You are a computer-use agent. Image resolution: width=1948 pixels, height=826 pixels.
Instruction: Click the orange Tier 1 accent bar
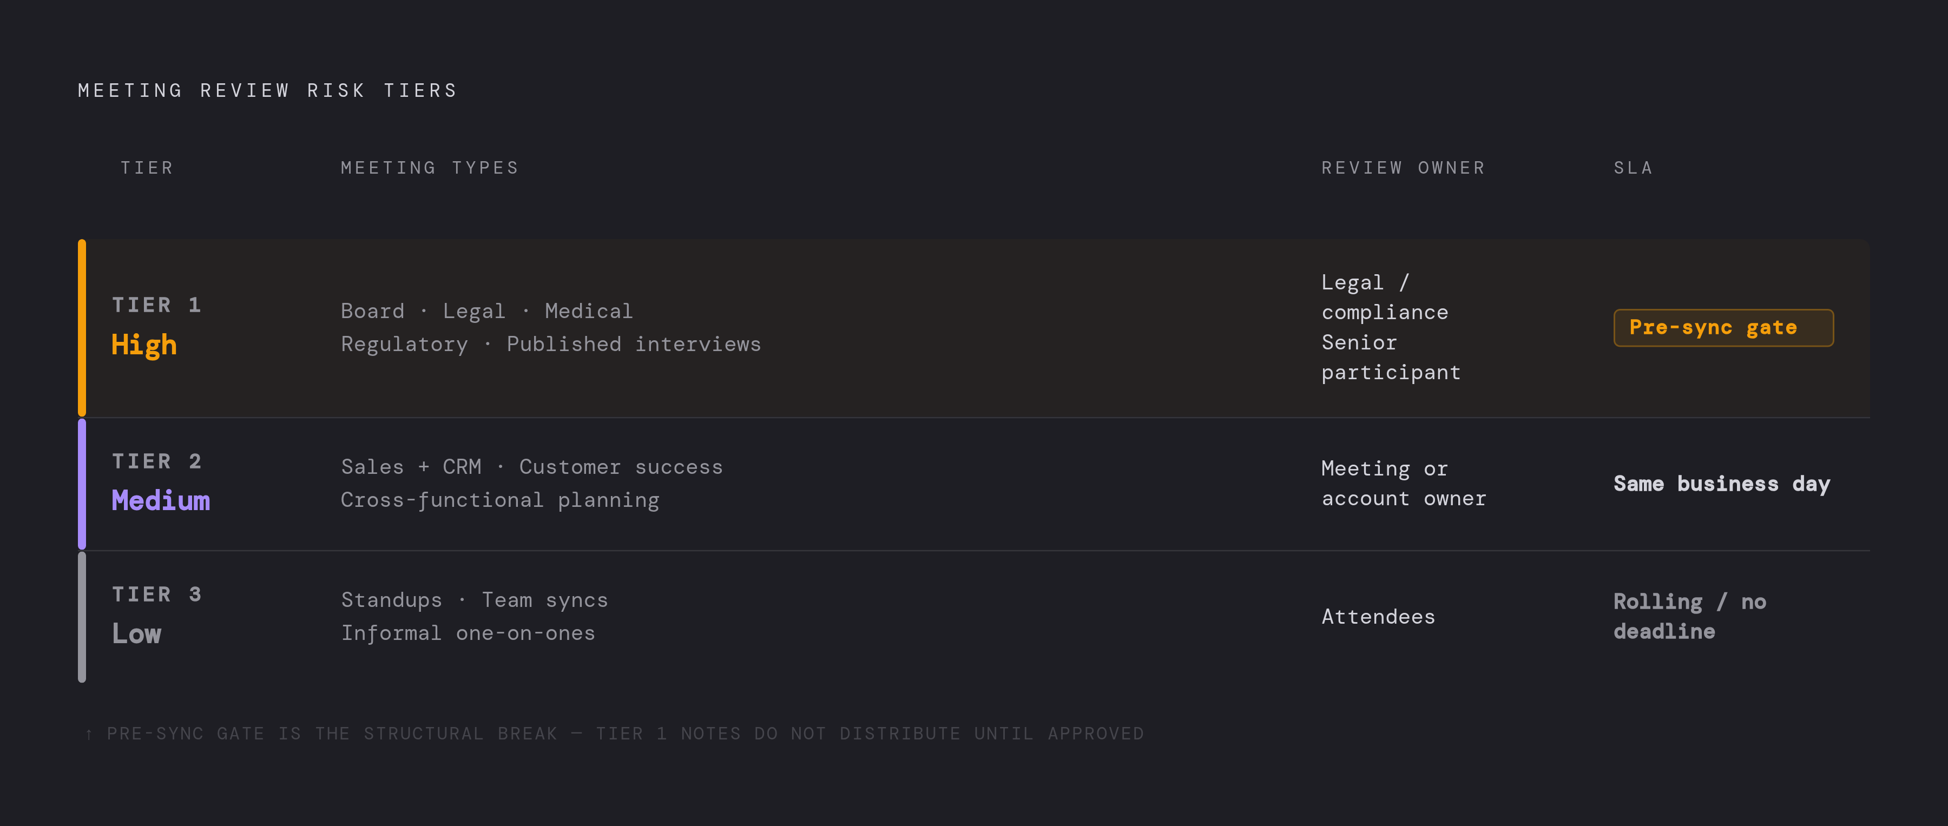tap(82, 328)
